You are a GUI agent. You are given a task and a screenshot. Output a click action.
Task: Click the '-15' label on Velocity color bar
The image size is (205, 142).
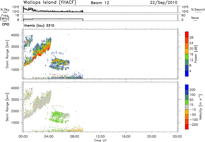(x=193, y=109)
